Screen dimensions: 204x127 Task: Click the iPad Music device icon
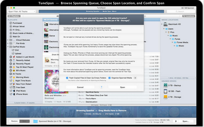(14, 91)
